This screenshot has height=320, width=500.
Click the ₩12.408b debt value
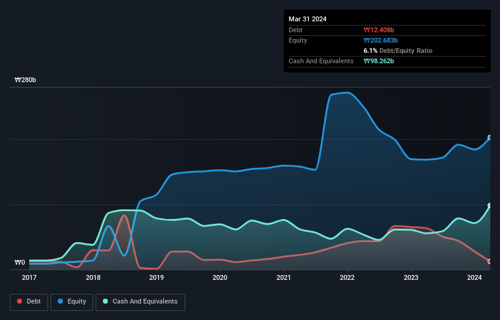pyautogui.click(x=379, y=30)
